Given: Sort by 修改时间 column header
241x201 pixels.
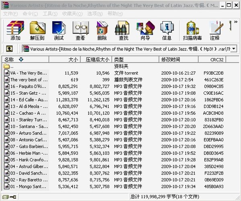Looking at the screenshot, I should (x=179, y=59).
